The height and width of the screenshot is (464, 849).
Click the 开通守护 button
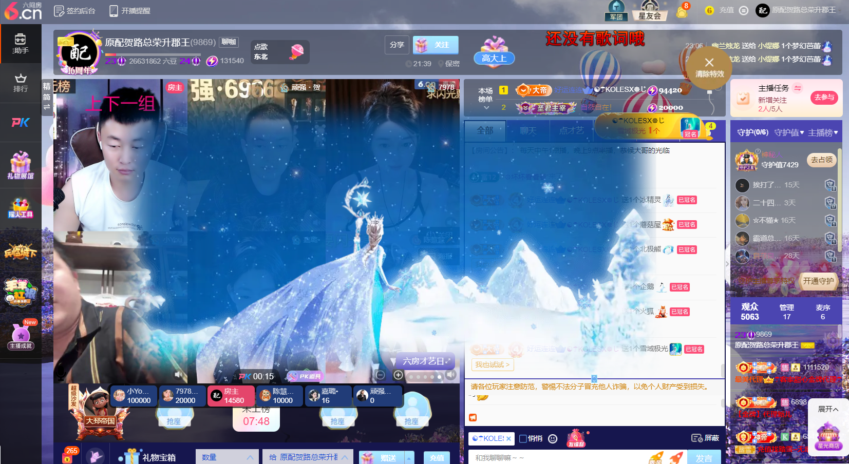pyautogui.click(x=818, y=281)
